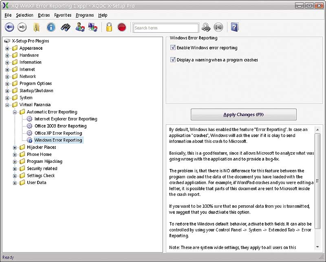326x262 pixels.
Task: Open the File menu
Action: (x=8, y=15)
